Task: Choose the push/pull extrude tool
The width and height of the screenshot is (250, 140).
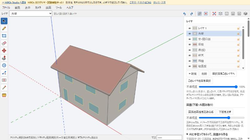Action: [4, 58]
